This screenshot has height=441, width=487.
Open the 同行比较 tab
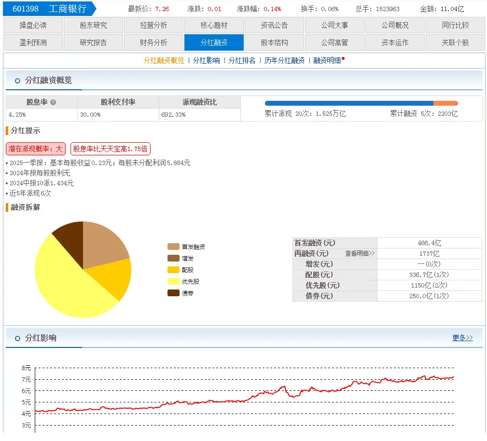pos(455,25)
